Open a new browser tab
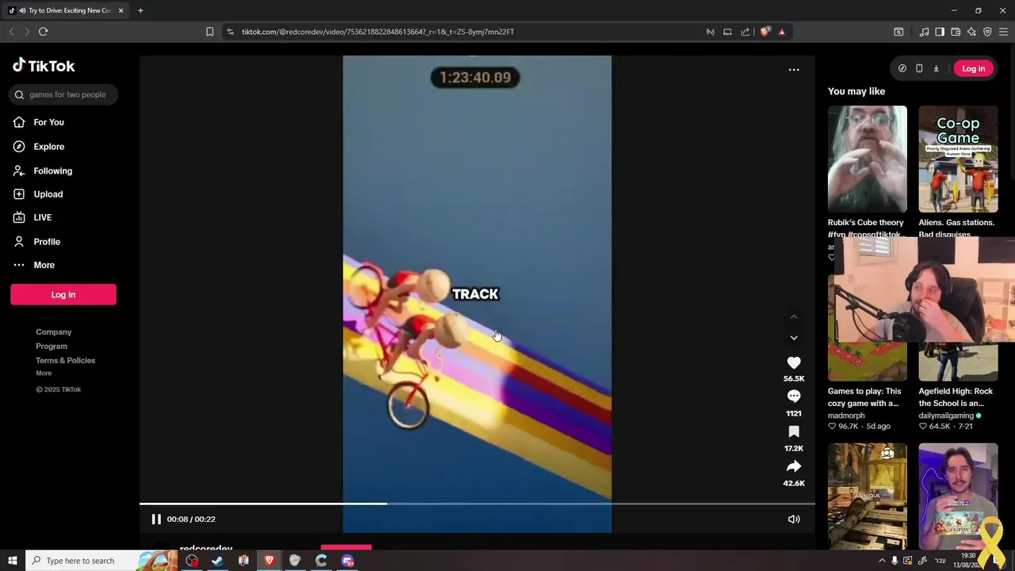The height and width of the screenshot is (571, 1015). 140,10
